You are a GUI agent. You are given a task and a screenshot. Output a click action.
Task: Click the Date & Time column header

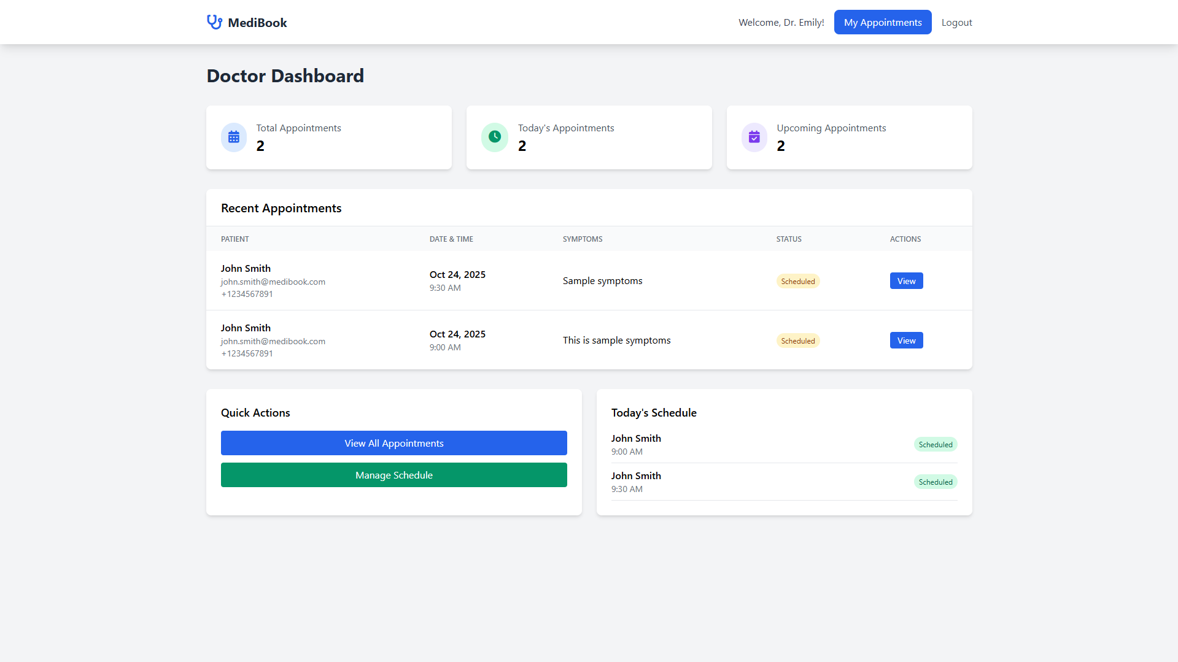451,239
